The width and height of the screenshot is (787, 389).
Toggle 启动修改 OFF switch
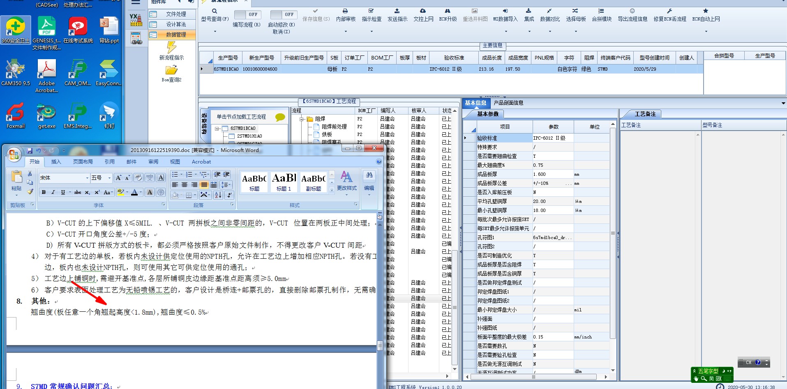point(283,14)
